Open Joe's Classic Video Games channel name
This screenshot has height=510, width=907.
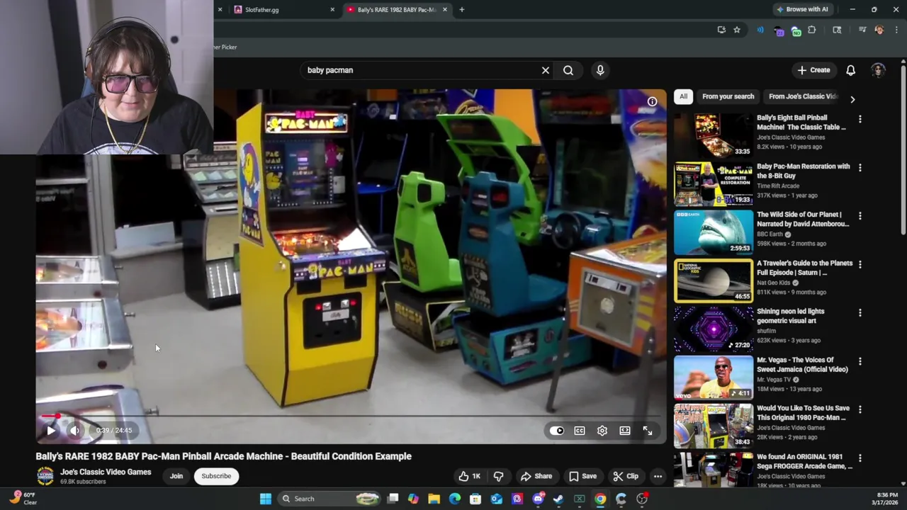click(x=106, y=472)
